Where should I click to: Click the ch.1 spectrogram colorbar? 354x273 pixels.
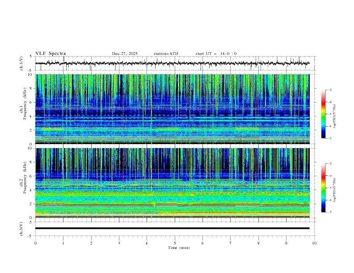pyautogui.click(x=323, y=114)
